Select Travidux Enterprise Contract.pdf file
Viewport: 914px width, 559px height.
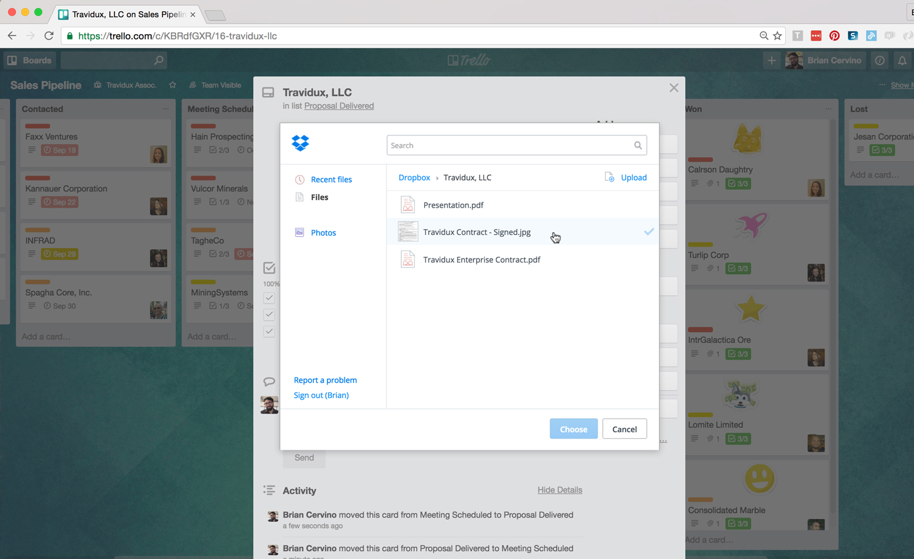click(x=481, y=260)
